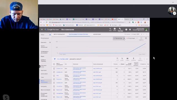Open the Просмотры chart metric dropdown
The image size is (177, 100).
[x=119, y=38]
